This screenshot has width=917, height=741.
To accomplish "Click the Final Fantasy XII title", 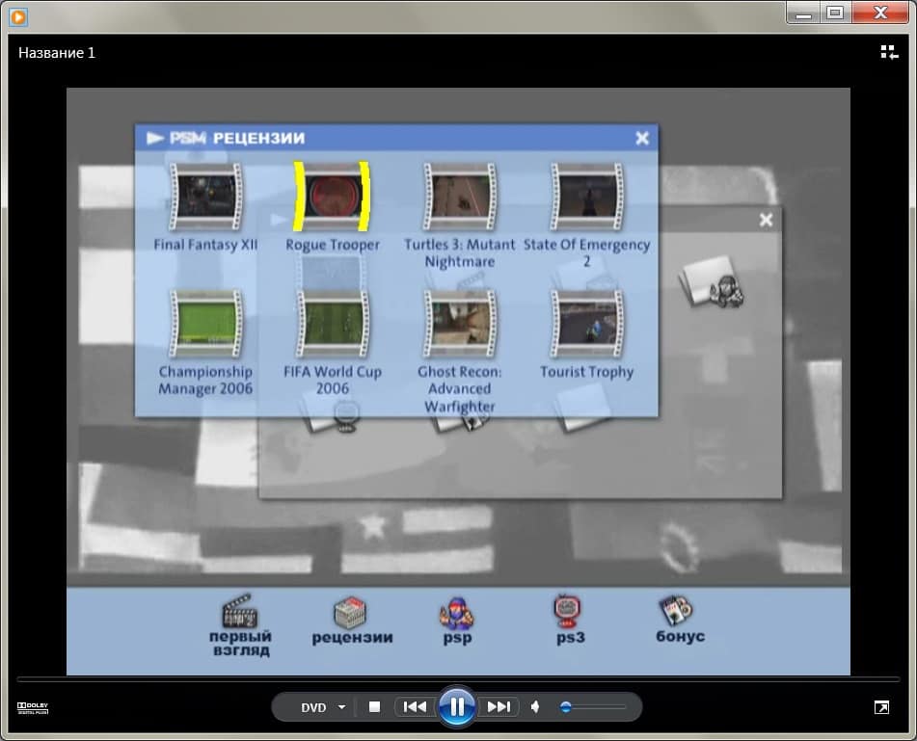I will pyautogui.click(x=205, y=245).
